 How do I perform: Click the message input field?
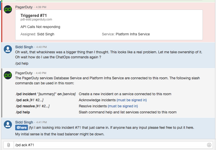click(110, 145)
